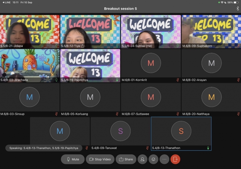Tap green mic icon on Jirachada's tile
Screen dimensions: 241x169
tap(56, 80)
